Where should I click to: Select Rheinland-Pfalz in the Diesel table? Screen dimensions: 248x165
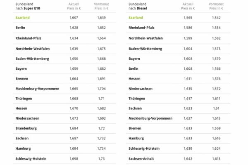coord(141,28)
